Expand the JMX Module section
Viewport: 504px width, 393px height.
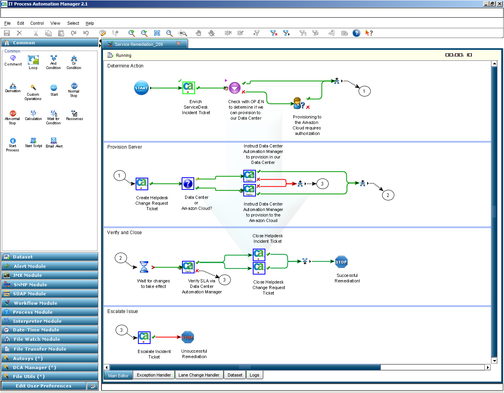[x=50, y=275]
